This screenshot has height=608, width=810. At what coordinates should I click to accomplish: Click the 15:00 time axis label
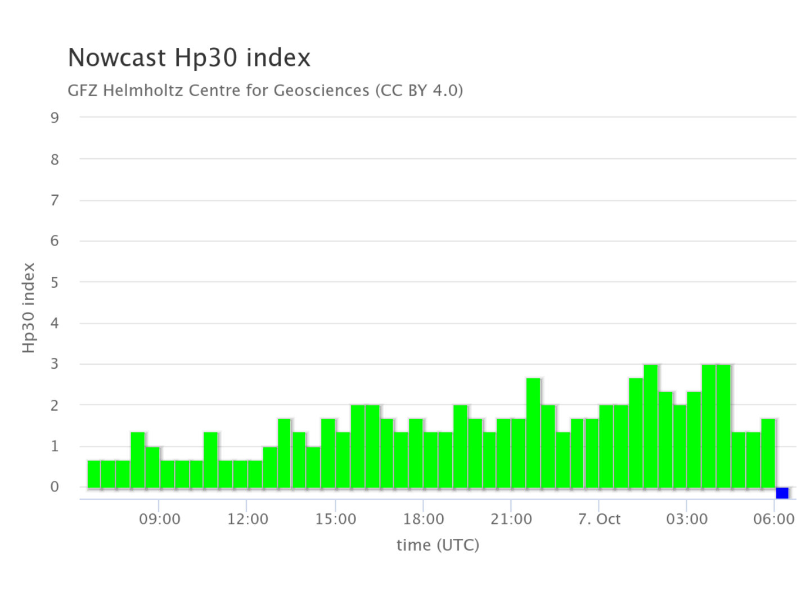pos(335,518)
